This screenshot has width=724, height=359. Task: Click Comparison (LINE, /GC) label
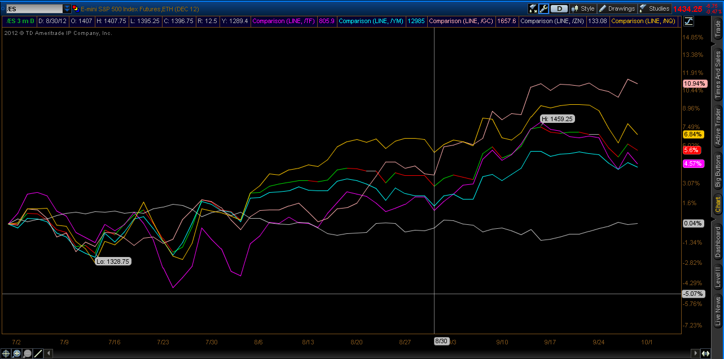462,21
